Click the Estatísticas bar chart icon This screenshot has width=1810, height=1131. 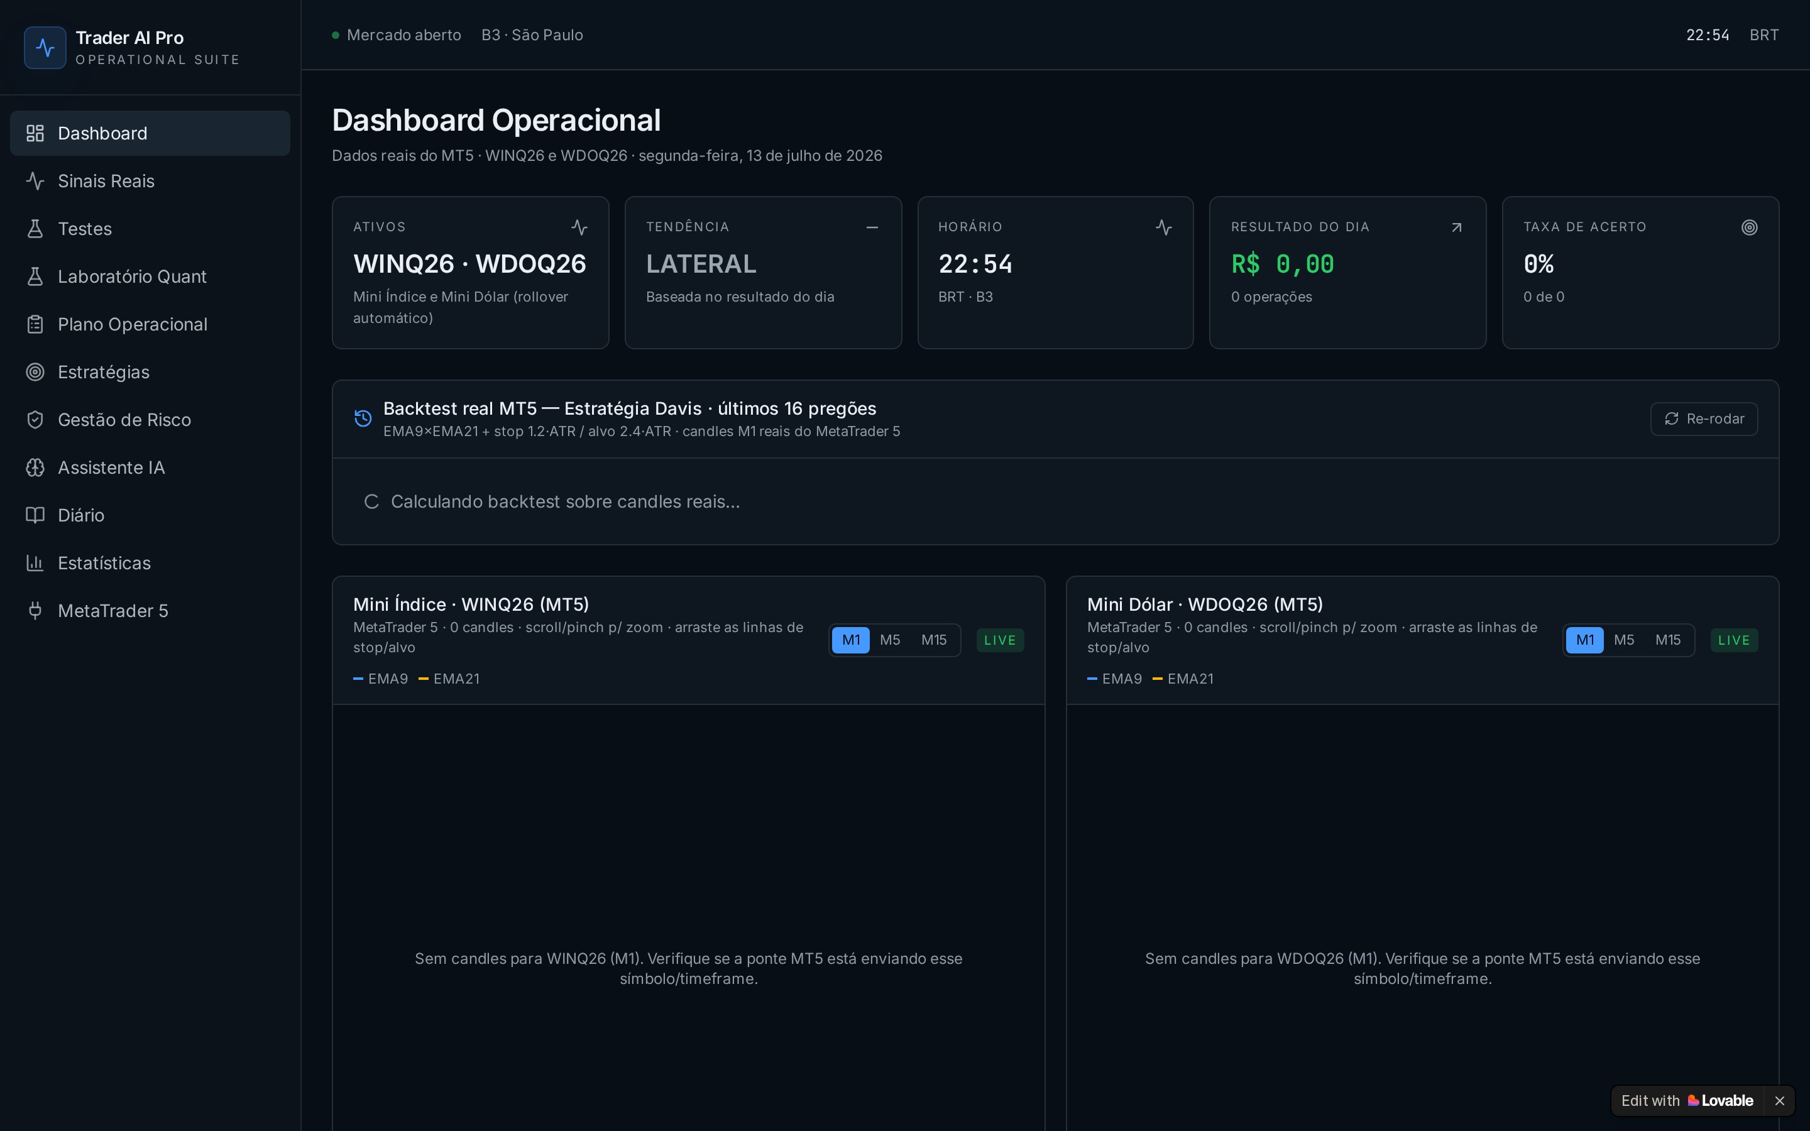tap(35, 563)
